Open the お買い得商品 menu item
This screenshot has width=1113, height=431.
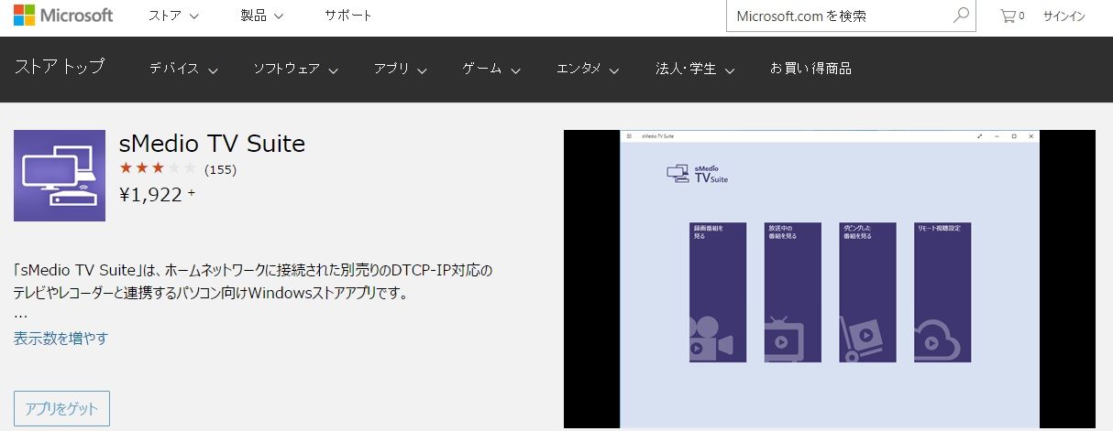point(810,69)
